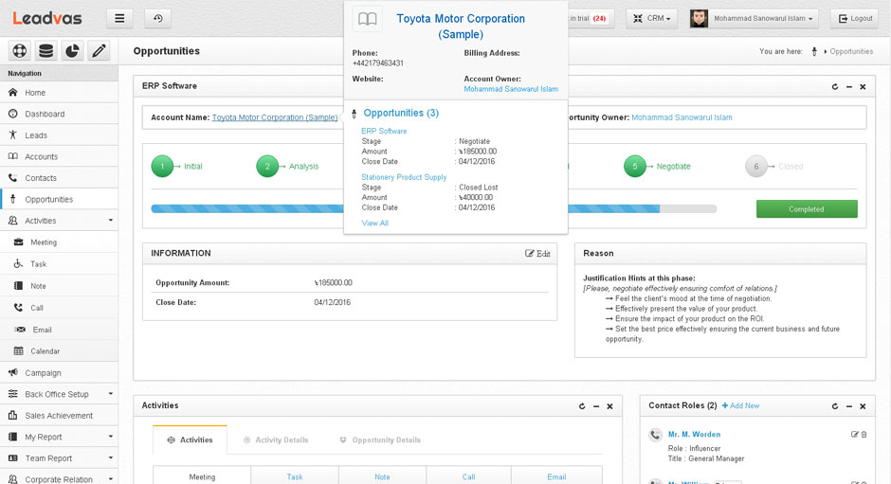Open Mohammad Sanowarul Islam user dropdown
The width and height of the screenshot is (891, 484).
tap(754, 18)
